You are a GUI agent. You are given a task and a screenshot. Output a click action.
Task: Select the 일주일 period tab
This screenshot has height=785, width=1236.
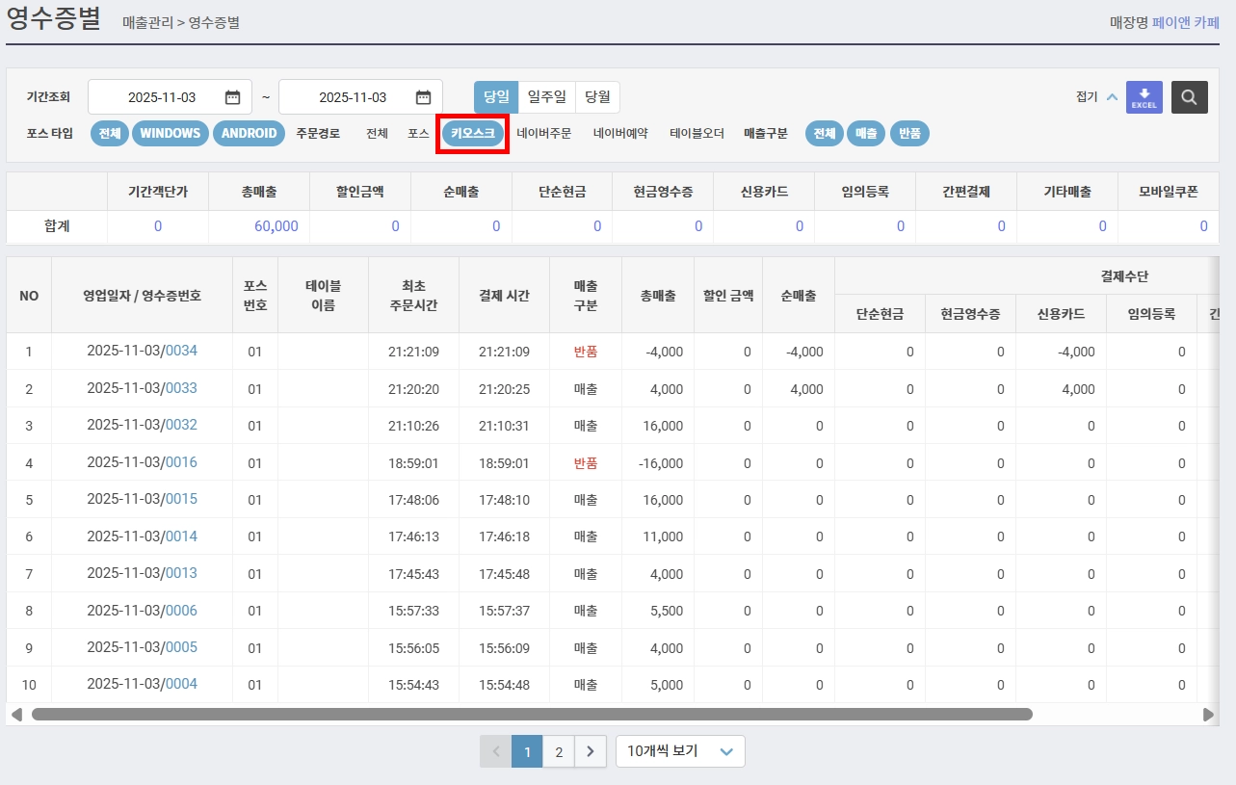click(x=547, y=97)
